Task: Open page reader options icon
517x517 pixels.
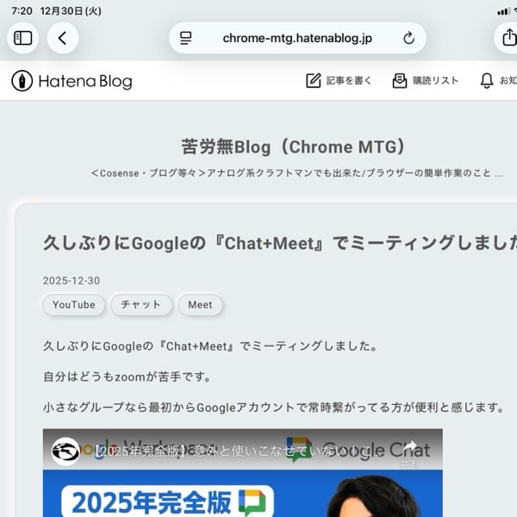Action: point(185,38)
